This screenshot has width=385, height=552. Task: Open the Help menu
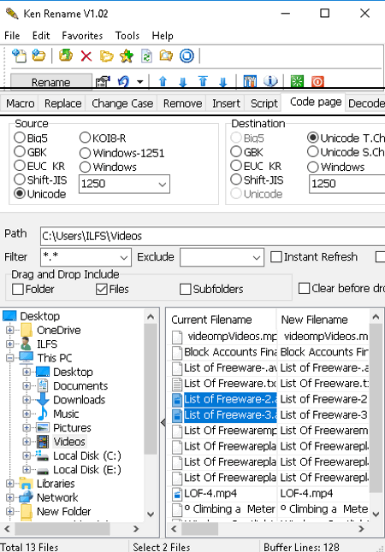tap(163, 36)
